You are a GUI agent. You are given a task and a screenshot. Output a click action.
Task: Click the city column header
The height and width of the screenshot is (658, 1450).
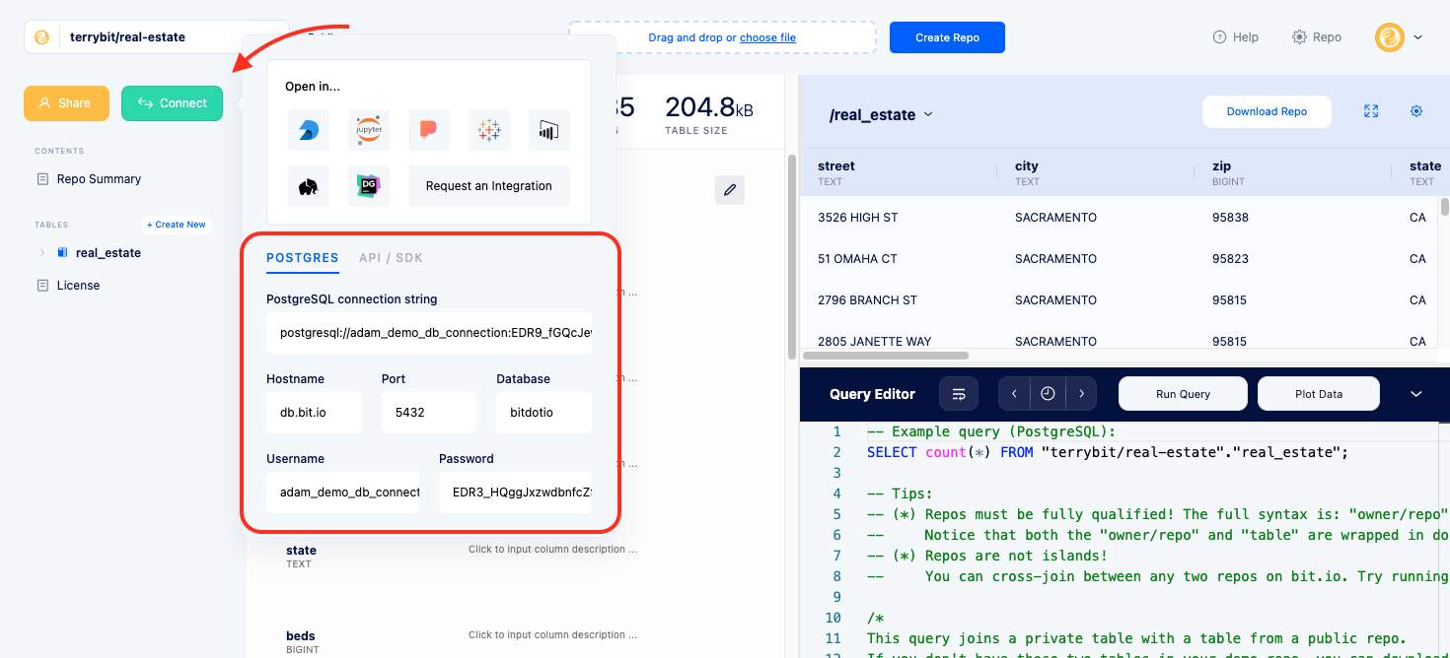pos(1095,172)
